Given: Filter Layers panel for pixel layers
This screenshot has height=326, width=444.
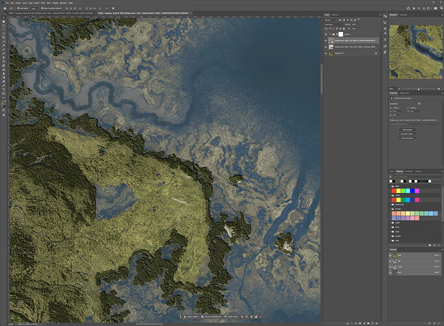Looking at the screenshot, I should pos(341,20).
